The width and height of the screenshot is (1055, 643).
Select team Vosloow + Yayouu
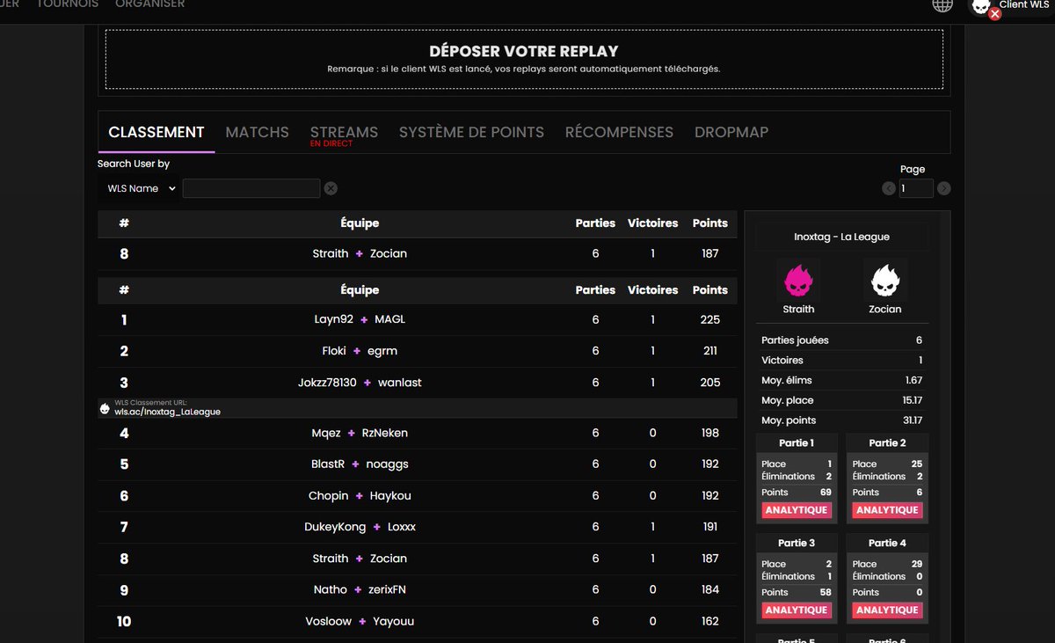coord(417,621)
